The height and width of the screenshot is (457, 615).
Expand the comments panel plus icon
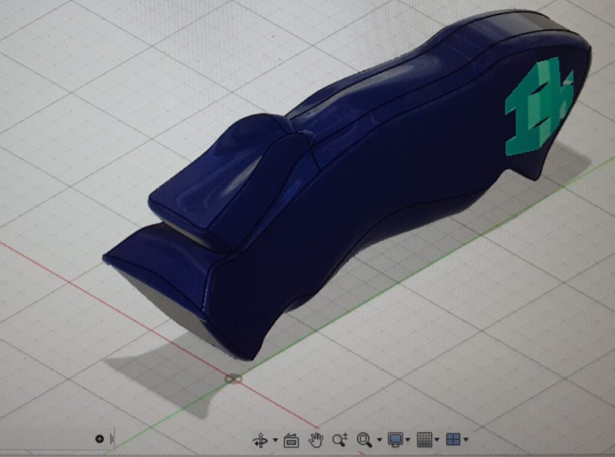pyautogui.click(x=99, y=439)
